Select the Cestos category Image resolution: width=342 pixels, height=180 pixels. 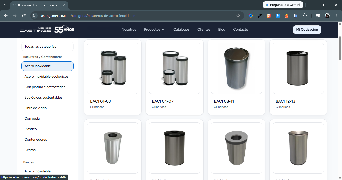coord(47,150)
